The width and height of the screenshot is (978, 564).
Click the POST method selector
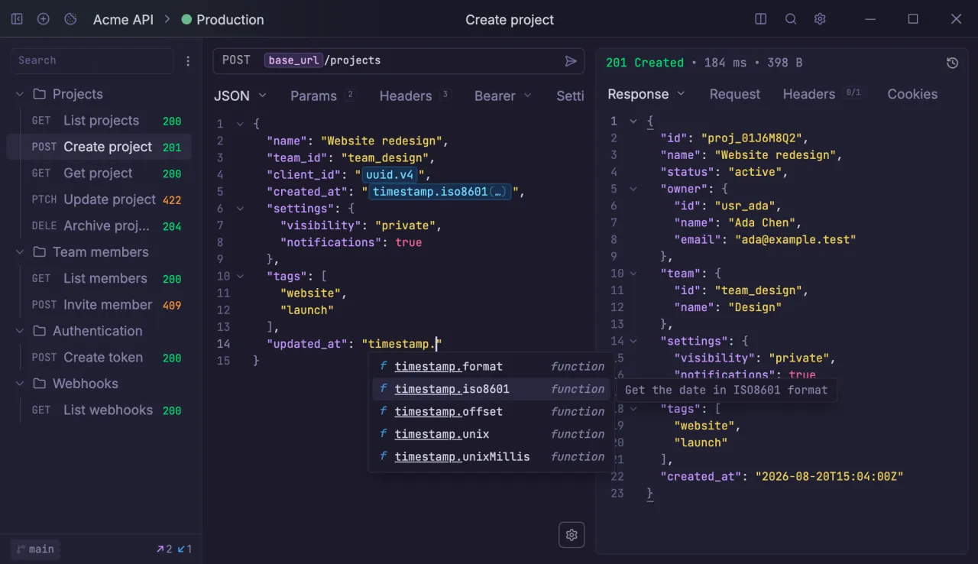(236, 60)
